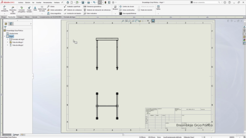This screenshot has height=138, width=246.
Task: Select the Hoja1 sheet tab at bottom
Action: pos(16,135)
